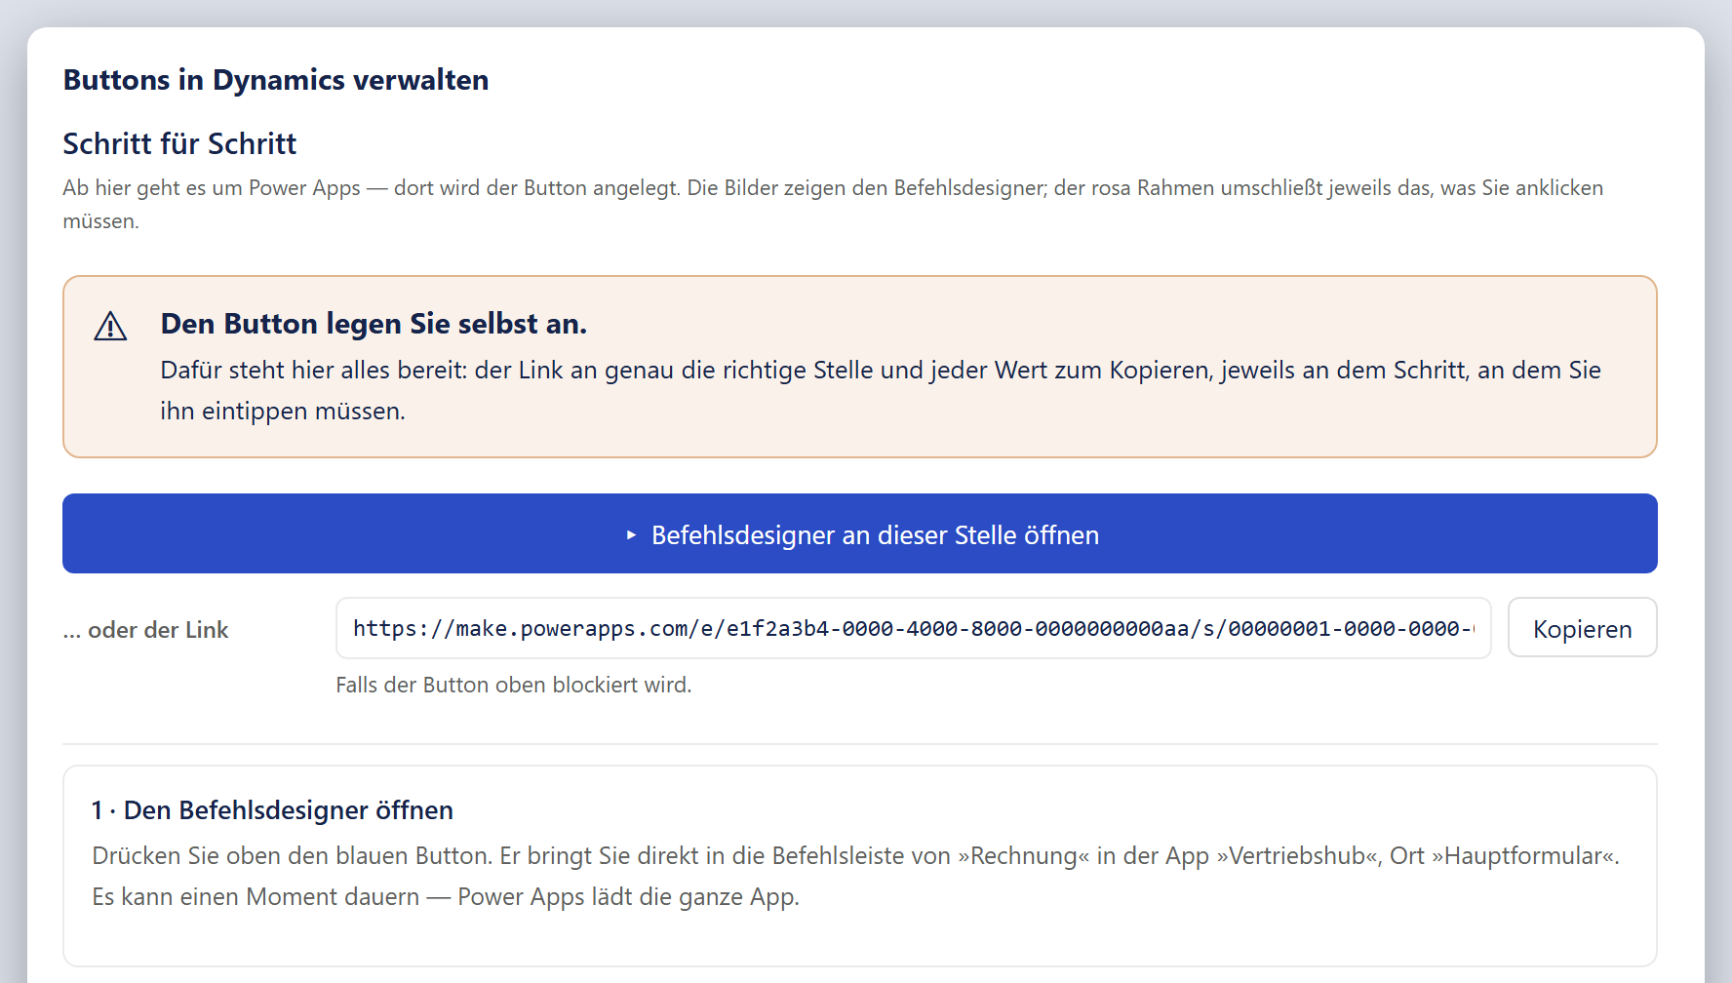Click the '... oder der Link' label

pyautogui.click(x=145, y=630)
